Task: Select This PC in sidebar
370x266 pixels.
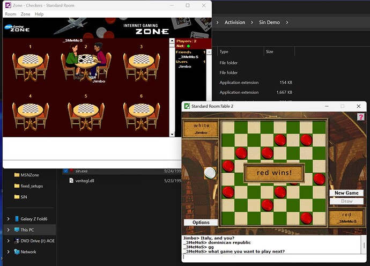Action: click(27, 230)
